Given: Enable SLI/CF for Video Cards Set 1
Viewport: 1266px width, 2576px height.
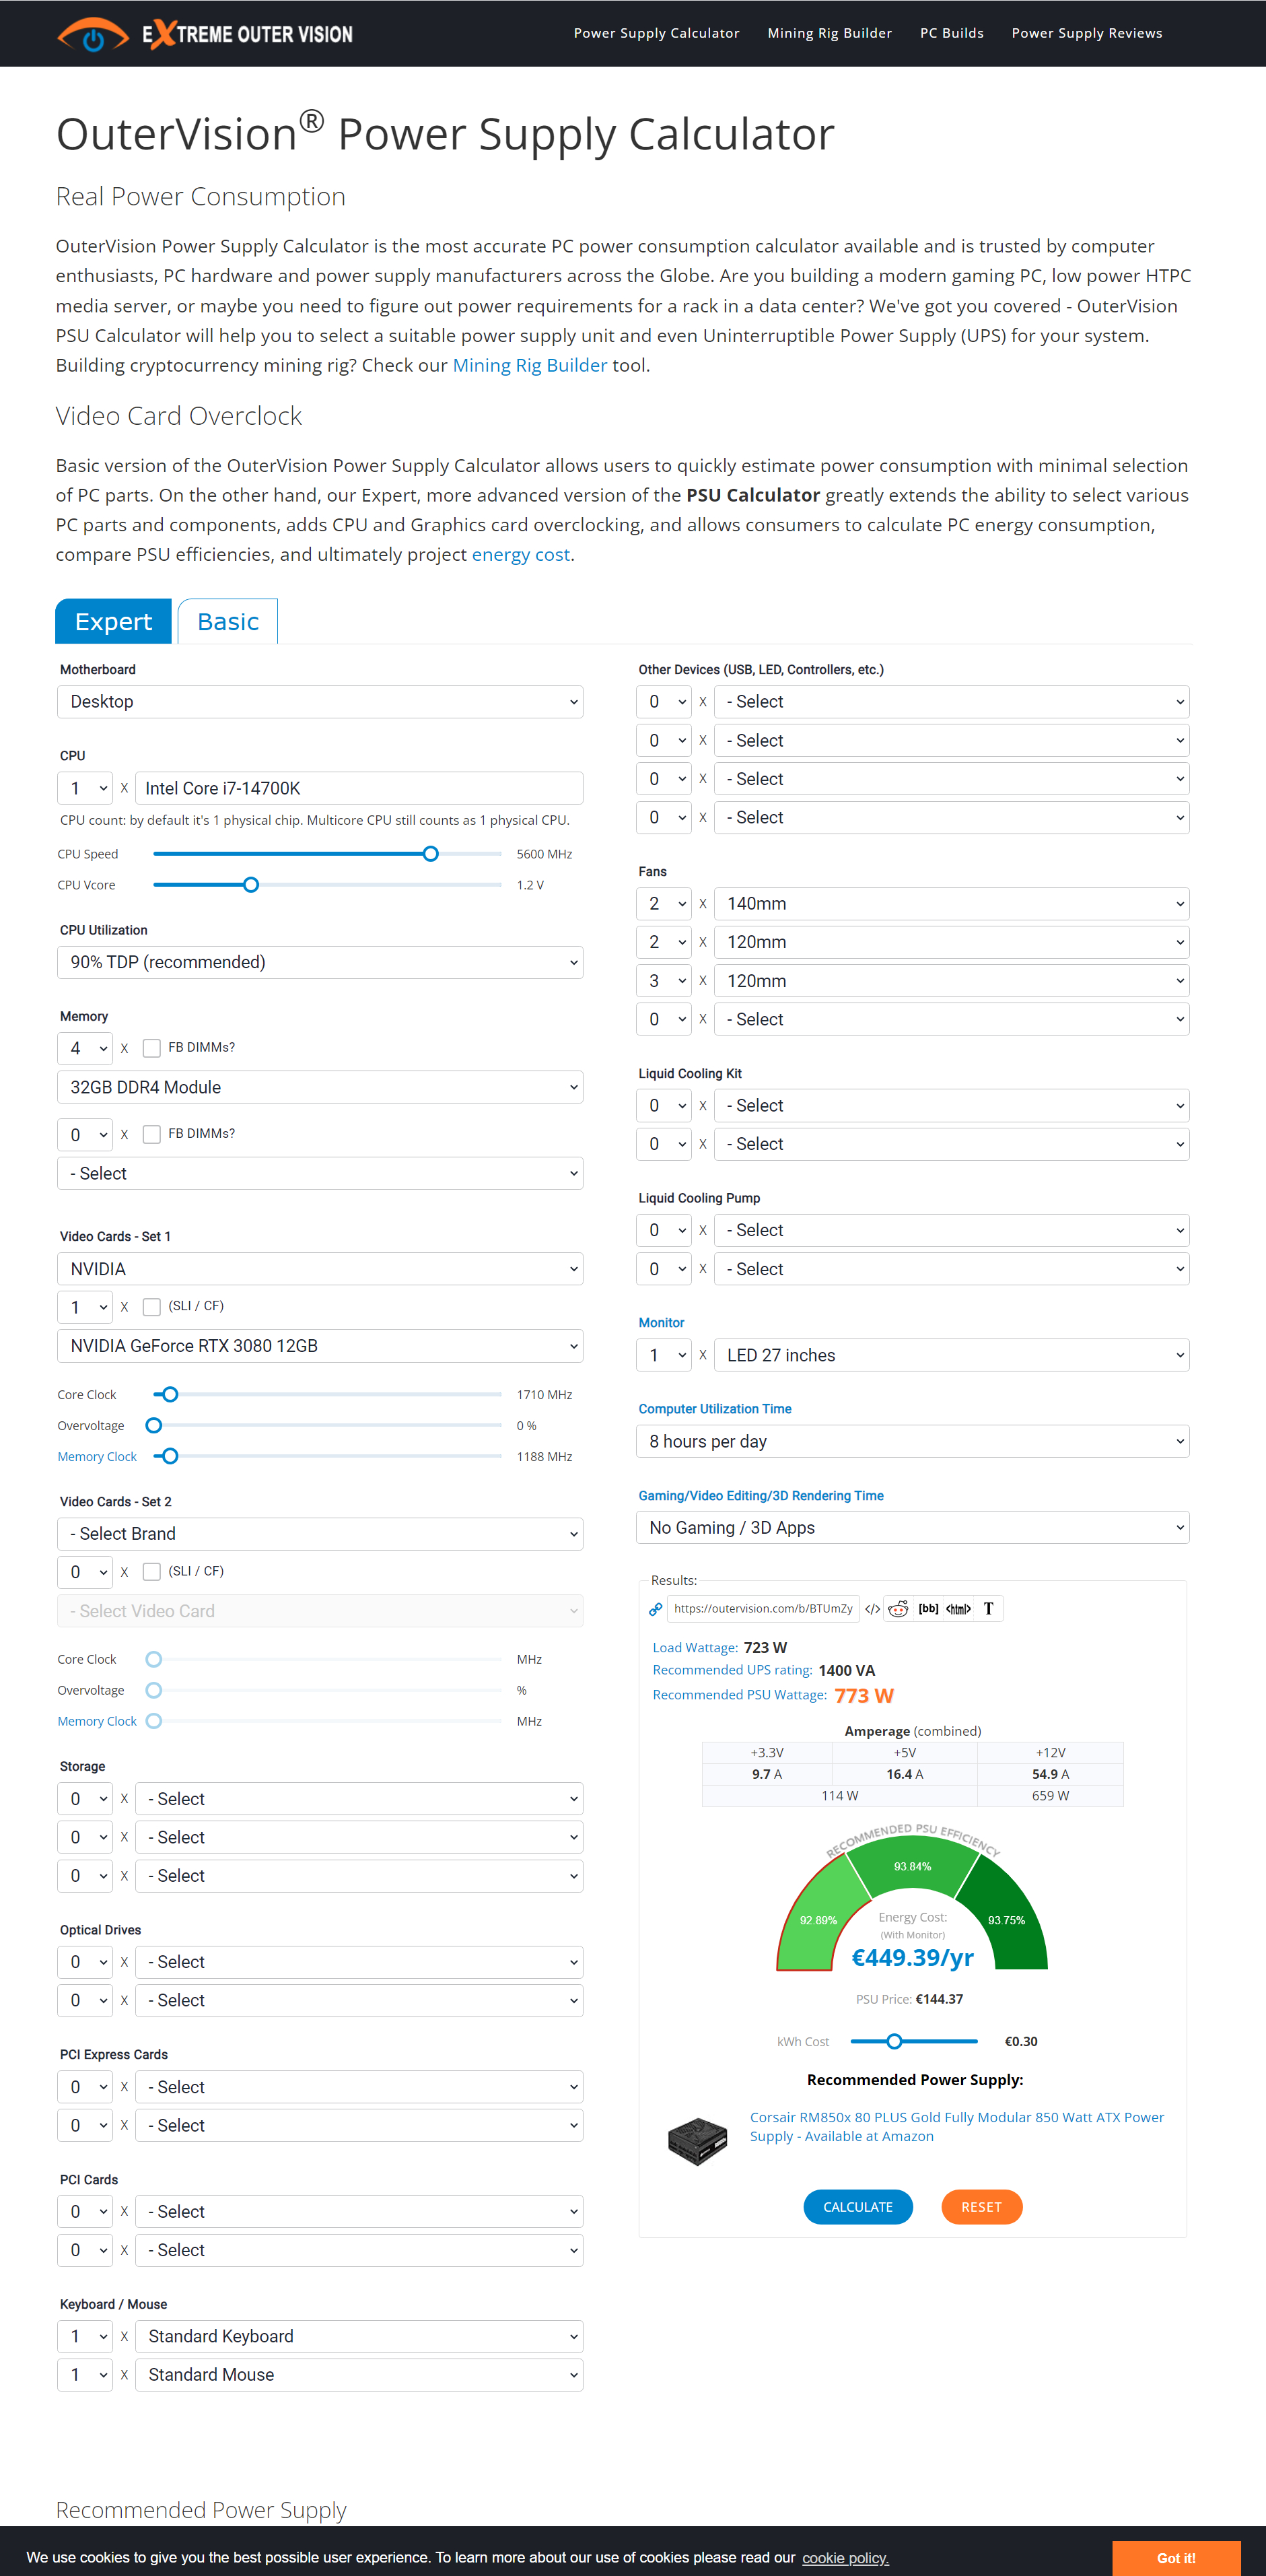Looking at the screenshot, I should (x=152, y=1307).
